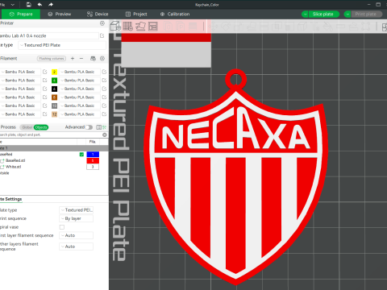Select BaseRed.stl in the object list
Viewport: 387px width, 290px height.
point(15,160)
